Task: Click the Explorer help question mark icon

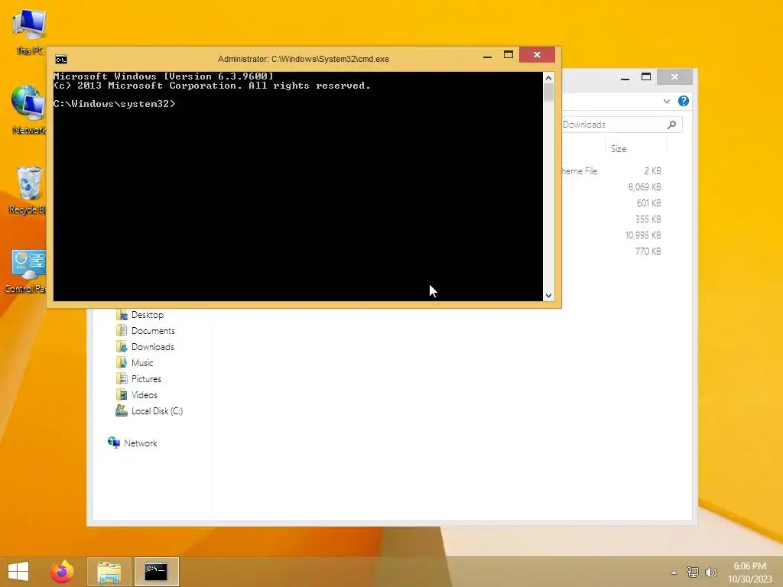Action: [x=683, y=101]
